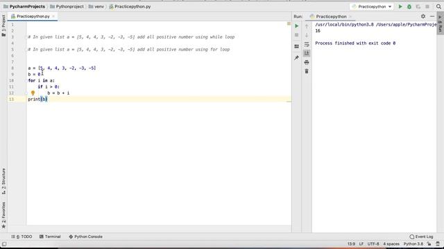
Task: Open Run panel settings gear
Action: point(423,17)
